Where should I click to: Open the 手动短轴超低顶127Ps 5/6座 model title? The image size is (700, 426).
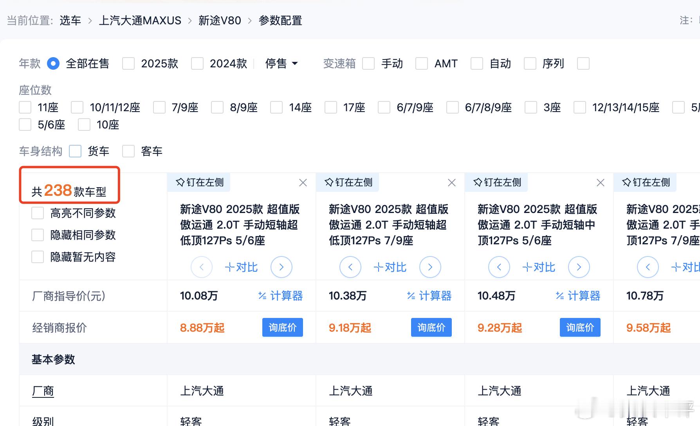click(240, 225)
